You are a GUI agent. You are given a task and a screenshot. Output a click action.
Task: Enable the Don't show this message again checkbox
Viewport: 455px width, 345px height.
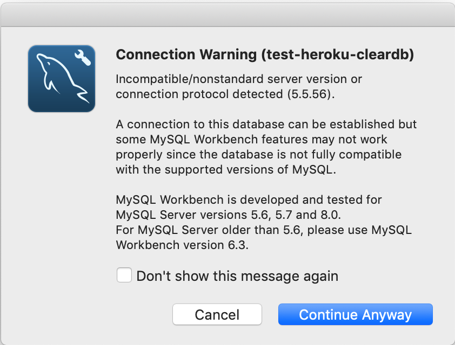point(124,275)
